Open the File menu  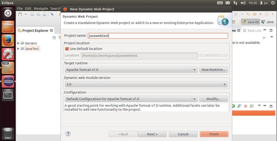tap(20, 8)
